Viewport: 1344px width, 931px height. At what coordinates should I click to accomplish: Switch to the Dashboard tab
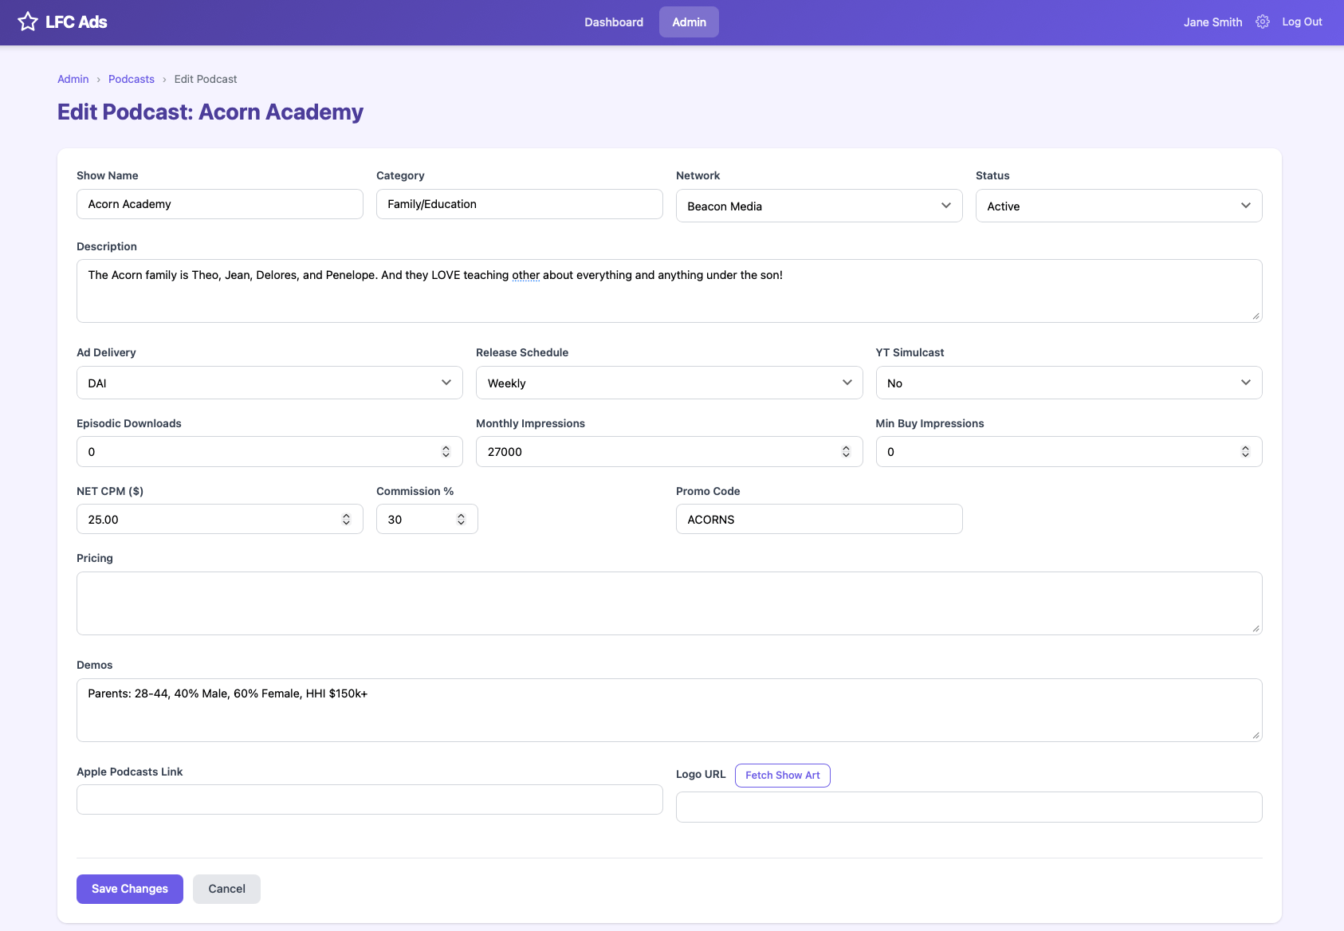(x=614, y=22)
